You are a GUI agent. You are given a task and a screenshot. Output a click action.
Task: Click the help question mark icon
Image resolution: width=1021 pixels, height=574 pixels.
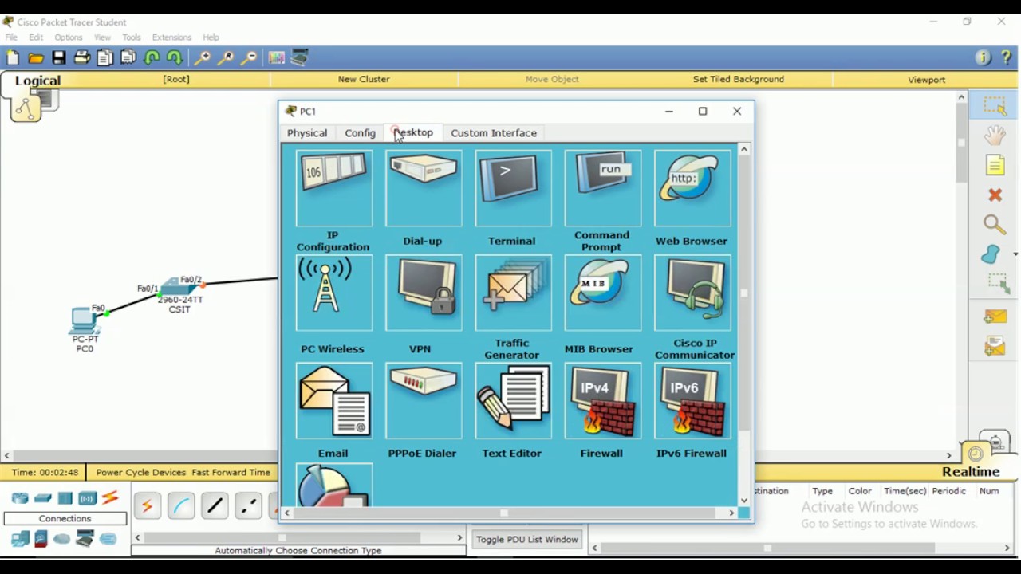click(1006, 57)
